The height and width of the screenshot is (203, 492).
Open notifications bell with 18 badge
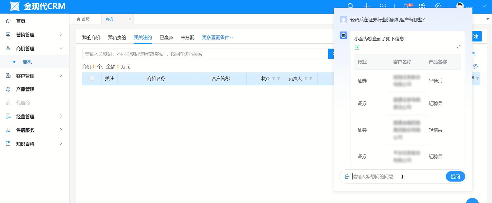click(406, 6)
